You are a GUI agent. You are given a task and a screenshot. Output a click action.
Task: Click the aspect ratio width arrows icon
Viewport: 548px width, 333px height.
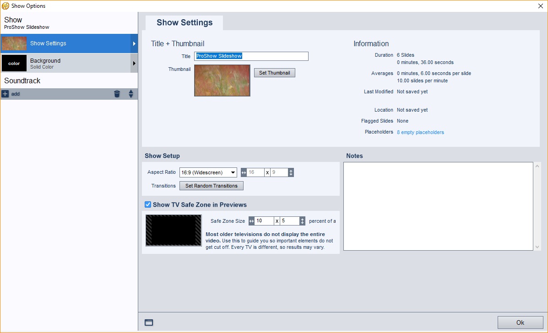[x=244, y=172]
